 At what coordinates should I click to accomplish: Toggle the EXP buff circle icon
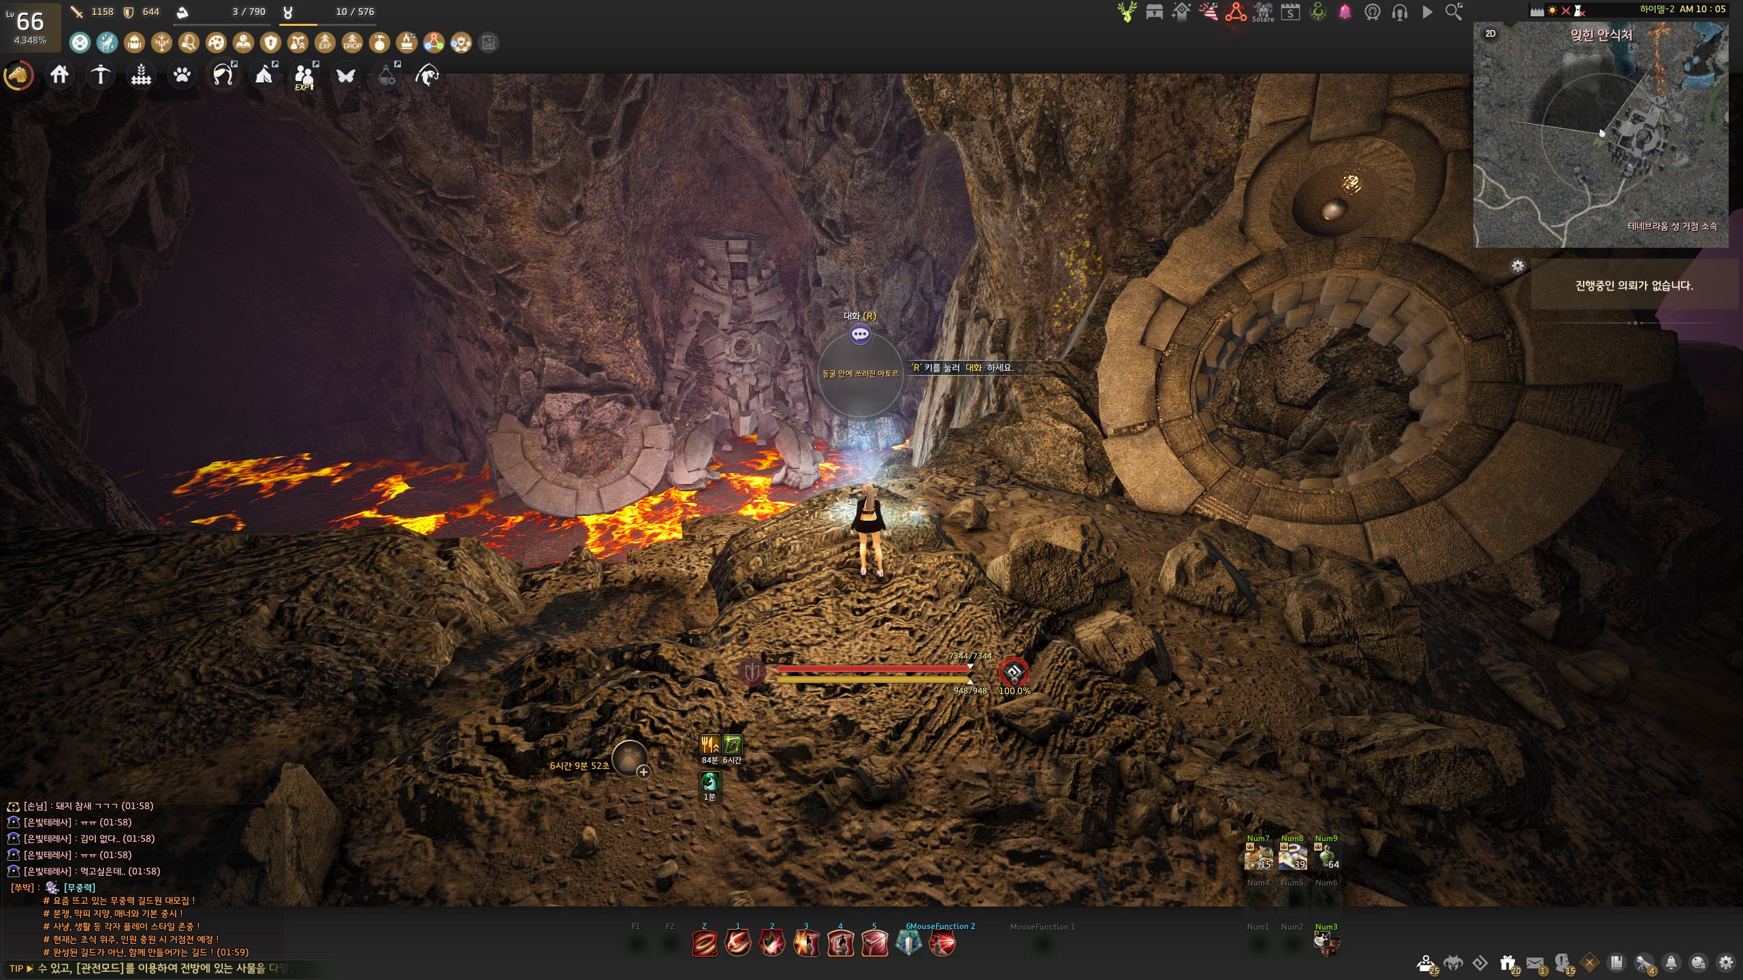(x=325, y=43)
